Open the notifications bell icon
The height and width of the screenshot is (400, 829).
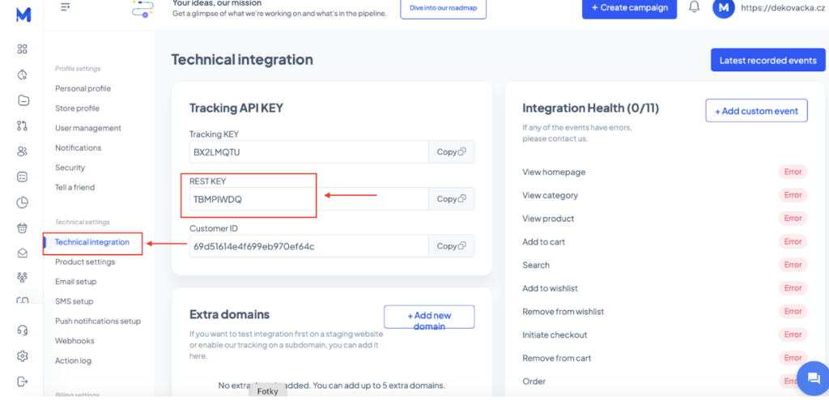[x=694, y=7]
